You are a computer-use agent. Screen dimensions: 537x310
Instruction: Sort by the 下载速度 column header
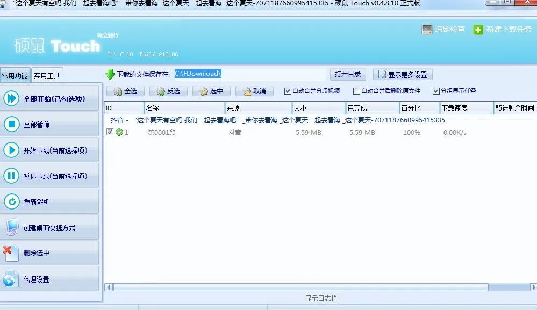(467, 108)
